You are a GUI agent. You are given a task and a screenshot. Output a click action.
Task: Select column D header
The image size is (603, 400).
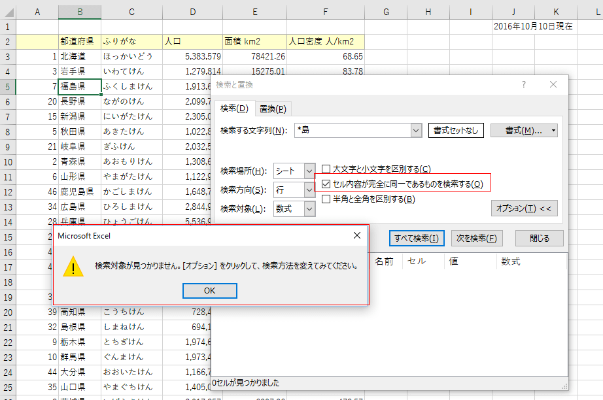(192, 11)
